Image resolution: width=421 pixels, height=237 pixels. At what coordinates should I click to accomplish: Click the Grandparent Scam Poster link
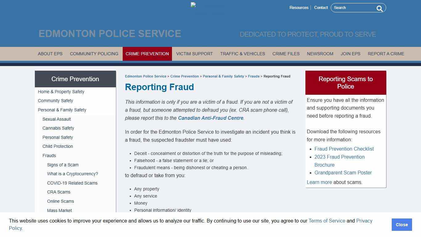click(343, 173)
